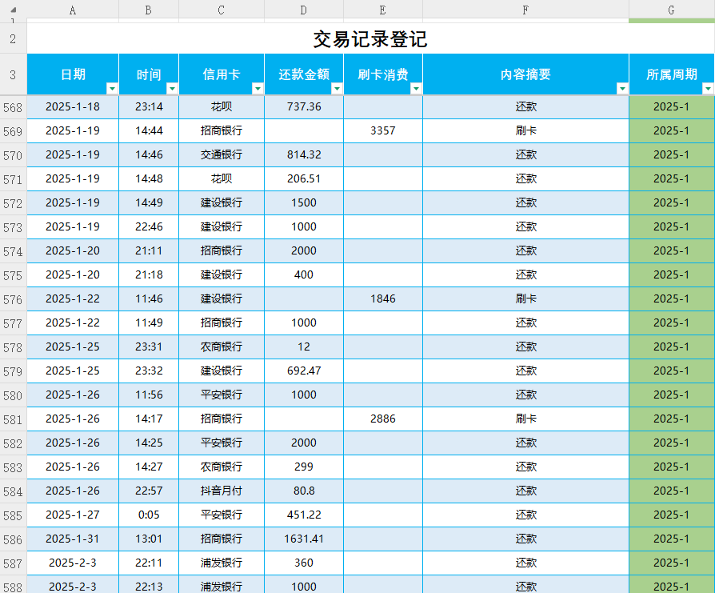This screenshot has height=593, width=715.
Task: Select row 587 header
Action: click(x=14, y=563)
